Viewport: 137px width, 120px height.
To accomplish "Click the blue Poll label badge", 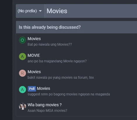I will pyautogui.click(x=32, y=89).
